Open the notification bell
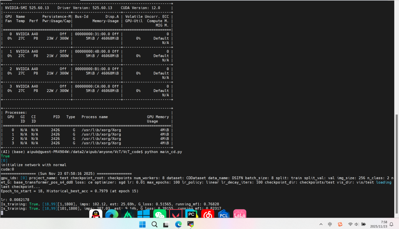Screen dimensions: 399x229 [x=391, y=224]
